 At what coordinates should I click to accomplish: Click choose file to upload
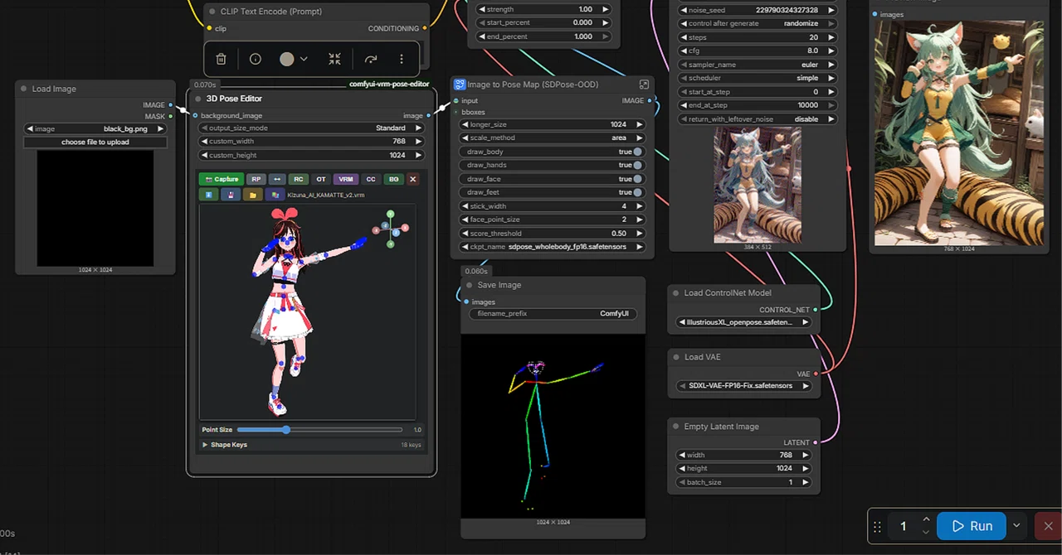coord(95,142)
